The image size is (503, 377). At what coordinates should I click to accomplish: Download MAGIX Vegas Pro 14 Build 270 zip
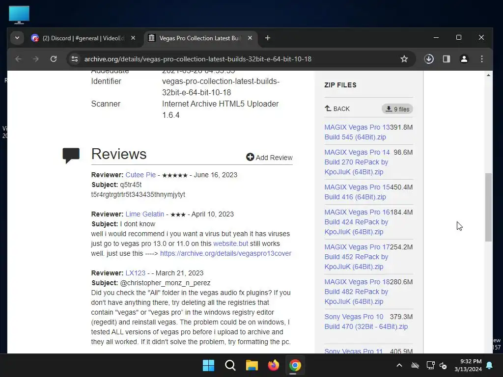357,162
